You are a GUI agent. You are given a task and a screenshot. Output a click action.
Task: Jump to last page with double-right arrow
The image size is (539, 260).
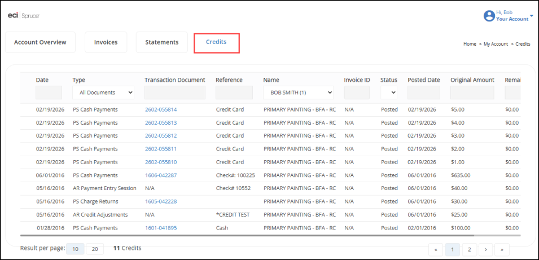pyautogui.click(x=502, y=249)
